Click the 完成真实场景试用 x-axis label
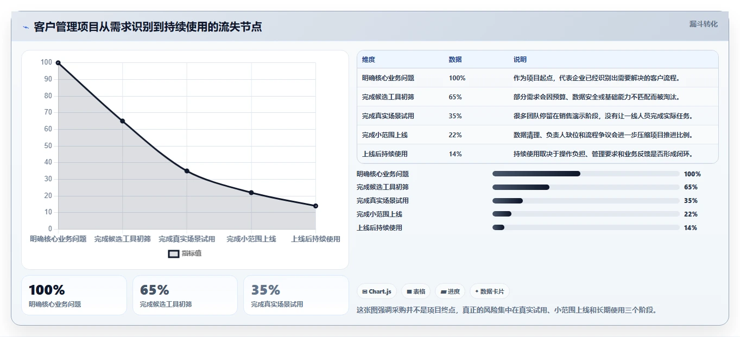Screen dimensions: 740x337 (187, 239)
